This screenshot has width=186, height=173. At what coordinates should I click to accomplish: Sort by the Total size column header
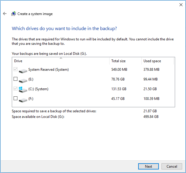(x=125, y=61)
